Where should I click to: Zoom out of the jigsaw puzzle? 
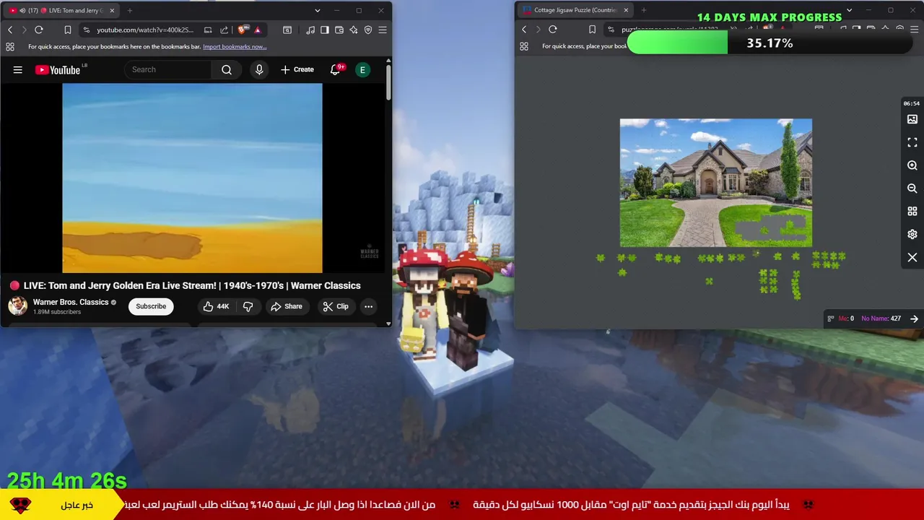tap(912, 188)
